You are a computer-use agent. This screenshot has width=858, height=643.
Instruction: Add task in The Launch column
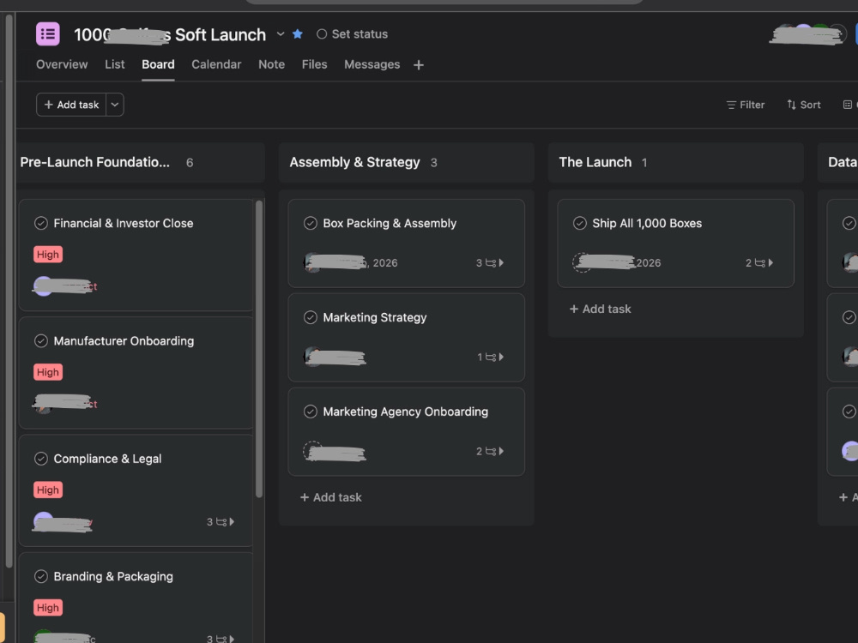[601, 309]
